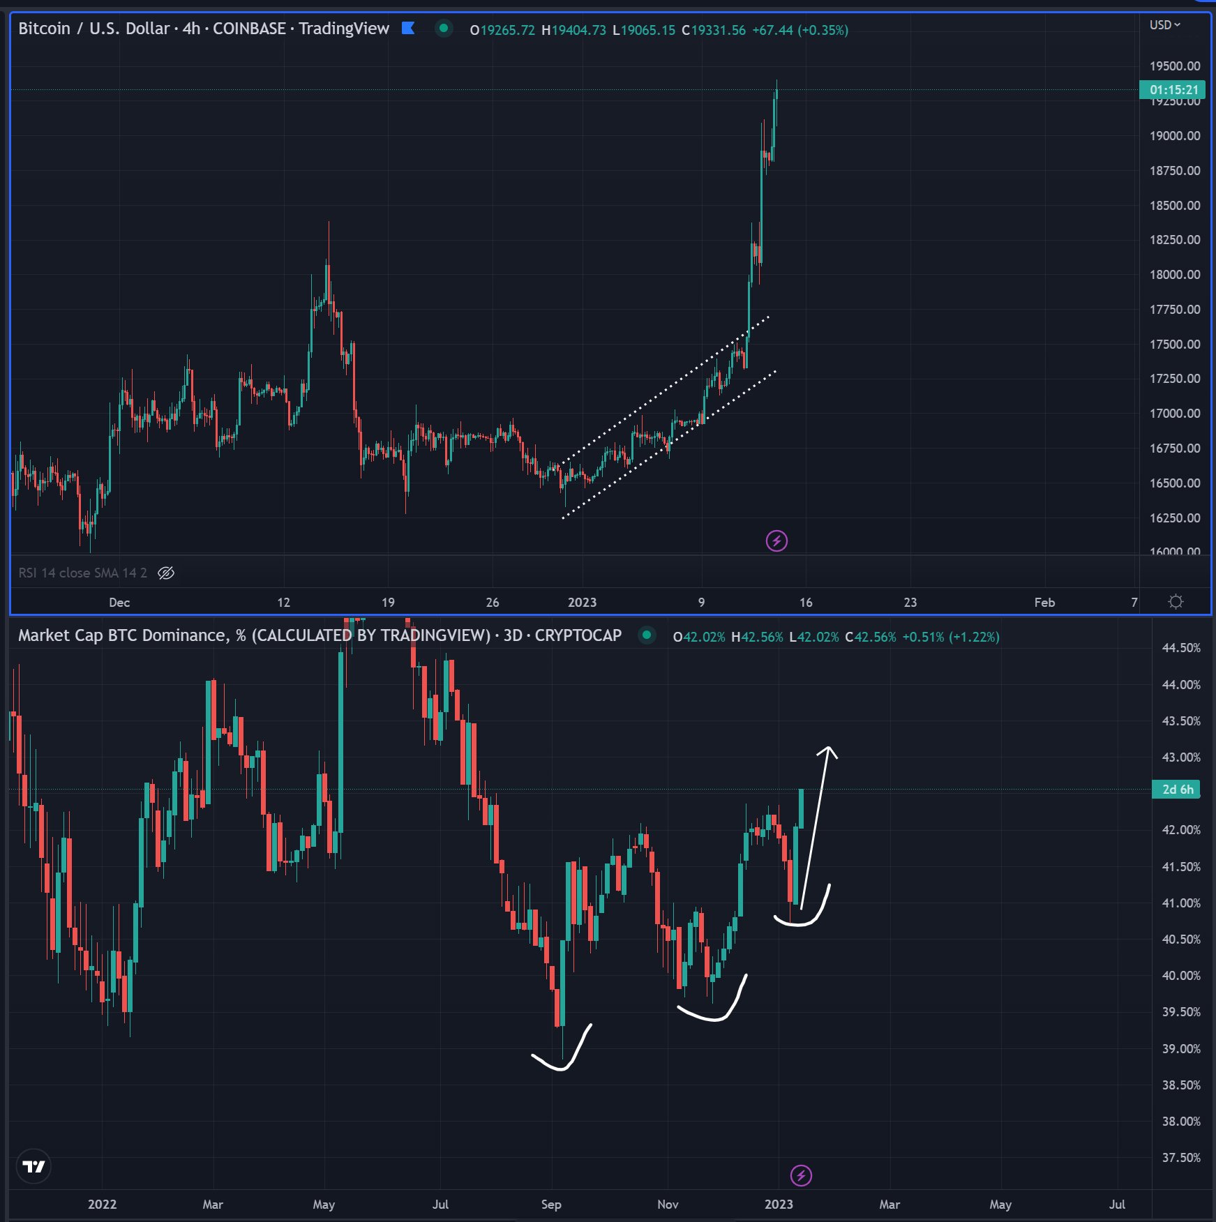
Task: Click the Jul label at the far right of the Dominance time axis
Action: [x=1117, y=1205]
